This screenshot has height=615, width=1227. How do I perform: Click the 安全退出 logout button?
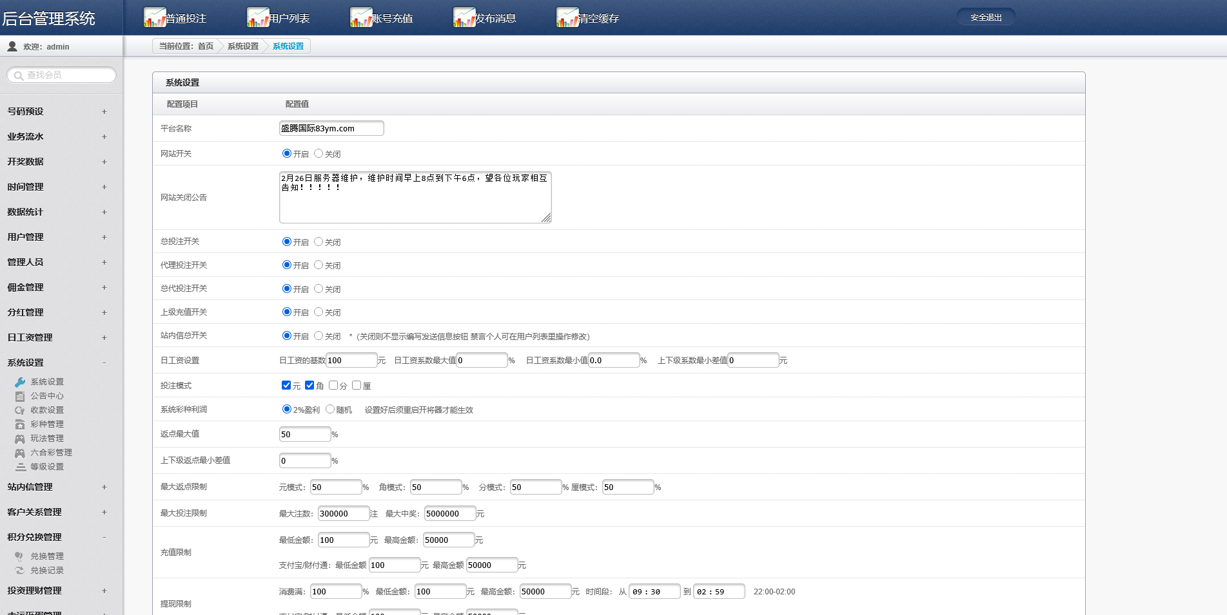tap(986, 17)
